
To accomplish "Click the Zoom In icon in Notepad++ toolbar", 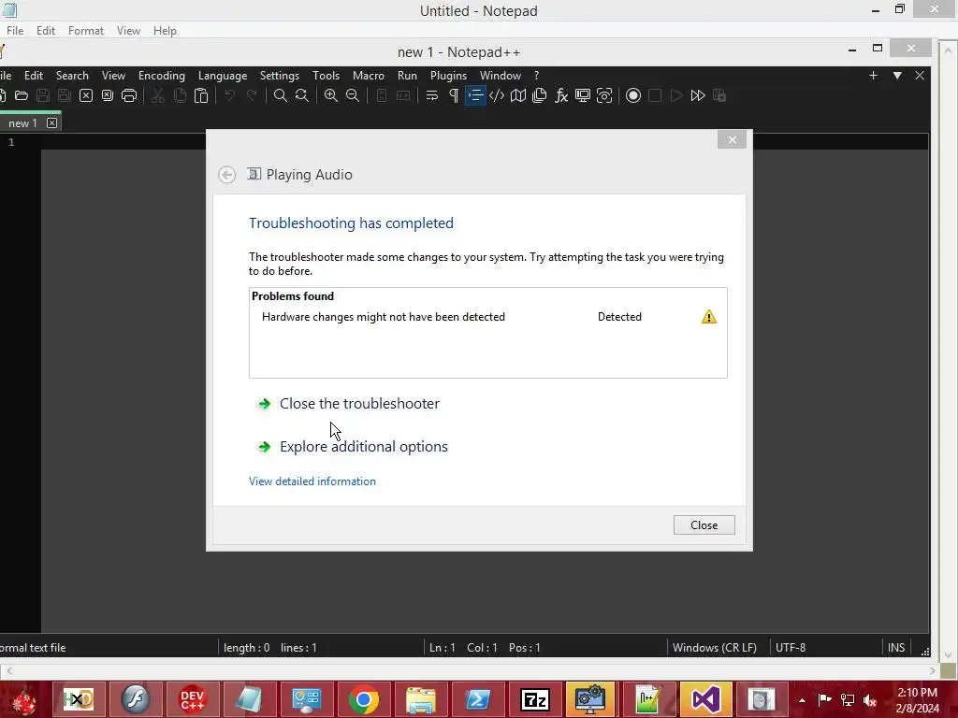I will pyautogui.click(x=331, y=95).
